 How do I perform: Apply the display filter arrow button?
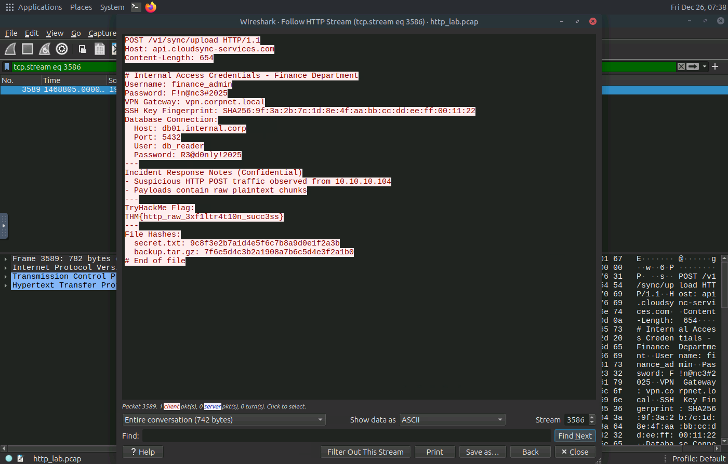click(693, 66)
